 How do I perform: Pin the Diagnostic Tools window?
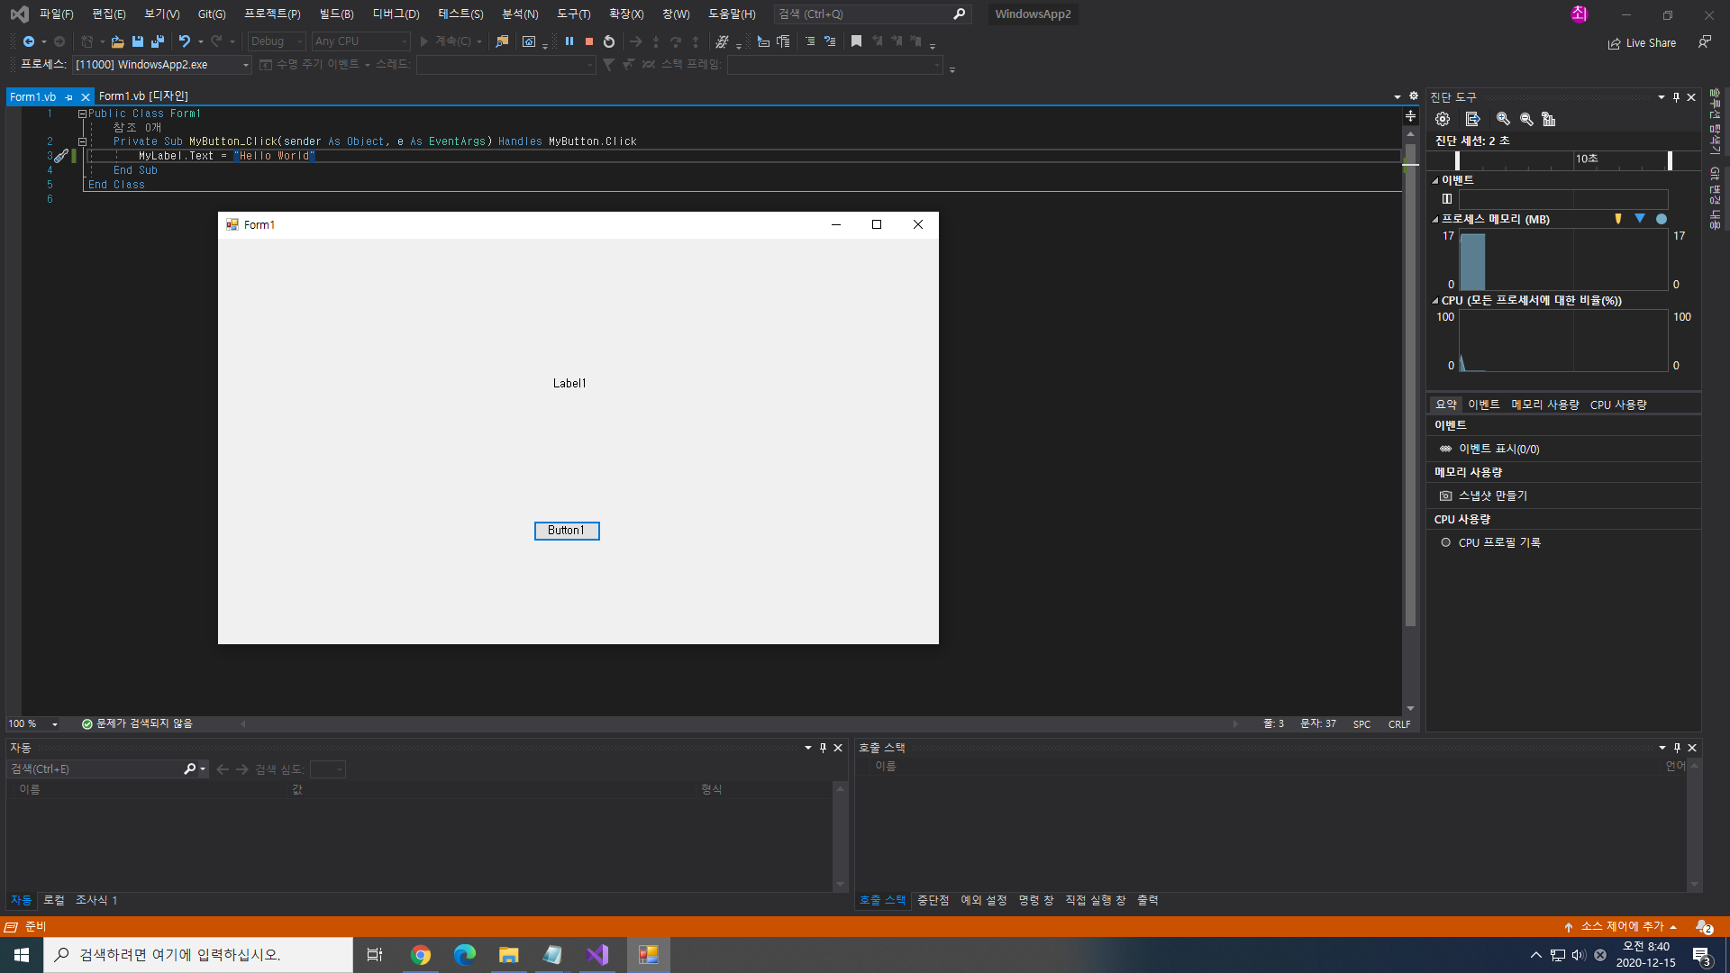[1675, 96]
